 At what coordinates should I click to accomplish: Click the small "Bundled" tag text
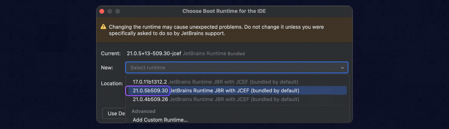click(236, 54)
